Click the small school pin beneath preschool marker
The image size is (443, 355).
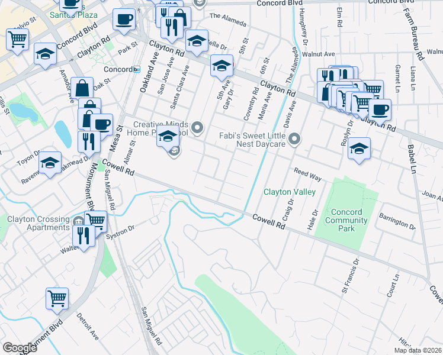pos(174,153)
